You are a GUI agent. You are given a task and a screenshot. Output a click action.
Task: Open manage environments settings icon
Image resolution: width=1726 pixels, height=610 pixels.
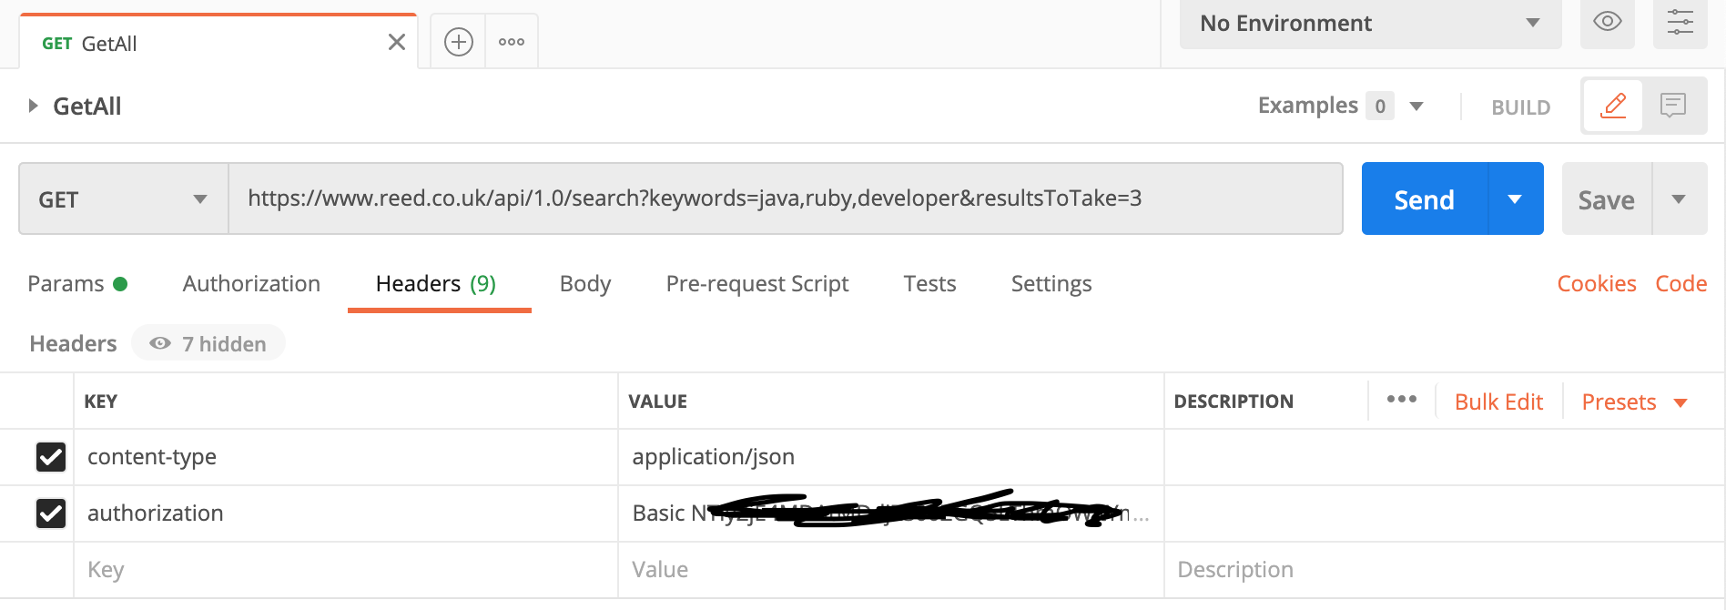point(1680,22)
